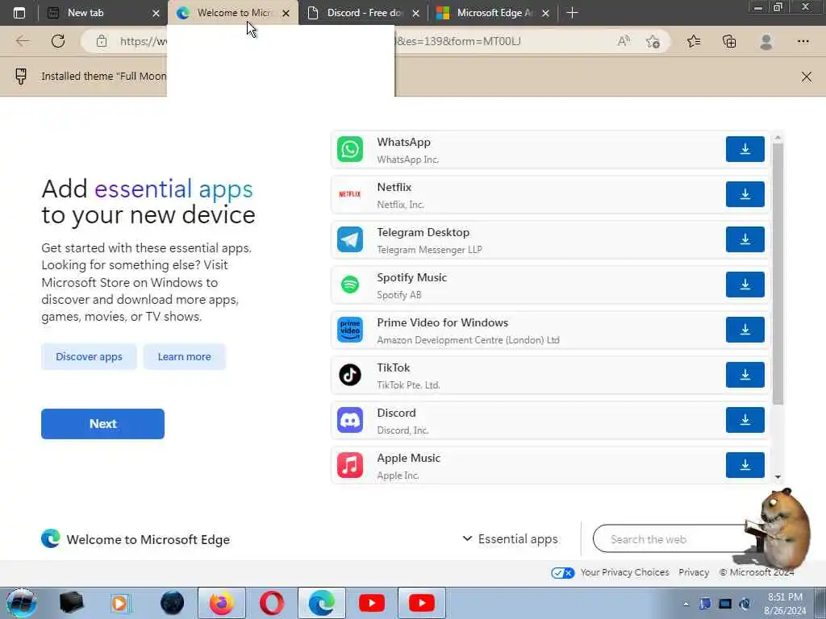826x619 pixels.
Task: Close the Discord tab
Action: click(x=415, y=13)
